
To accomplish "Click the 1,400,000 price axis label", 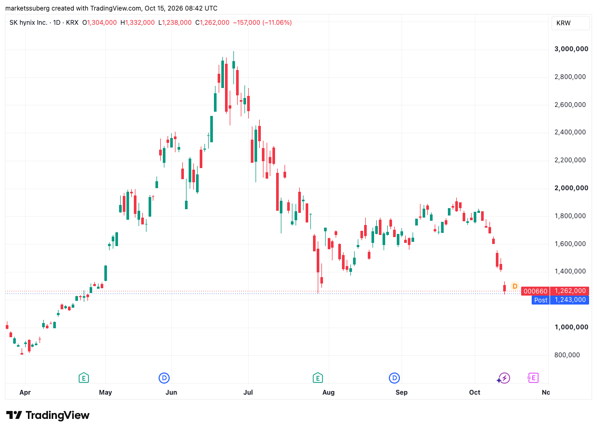I will pyautogui.click(x=570, y=271).
